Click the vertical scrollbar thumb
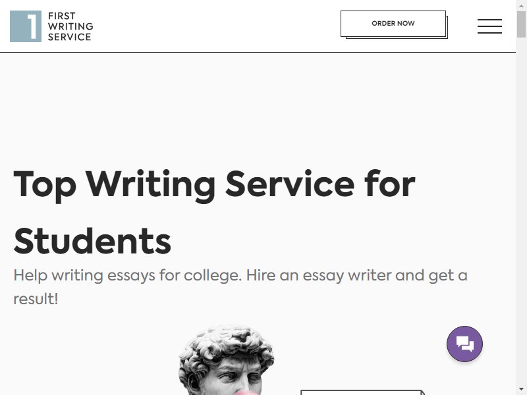Viewport: 527px width, 395px height. [521, 24]
